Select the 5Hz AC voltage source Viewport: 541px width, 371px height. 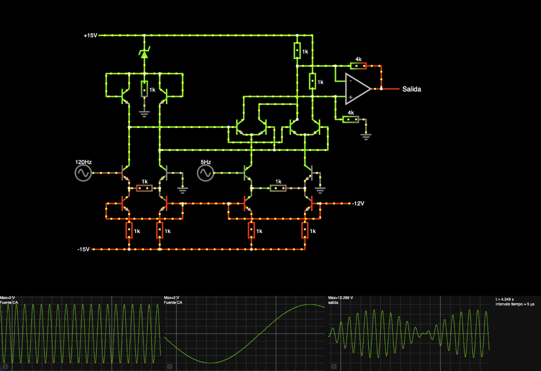205,173
